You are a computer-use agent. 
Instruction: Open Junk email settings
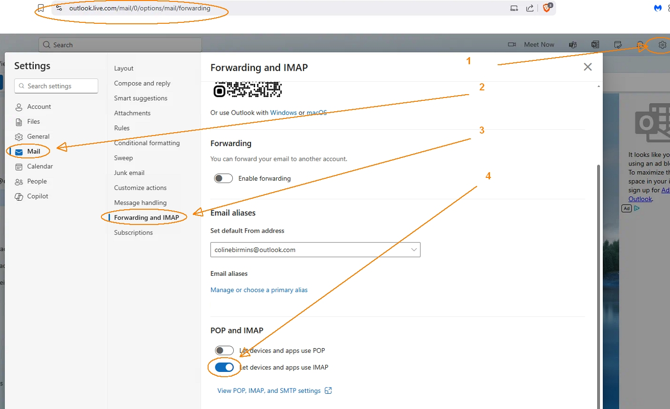[x=129, y=173]
